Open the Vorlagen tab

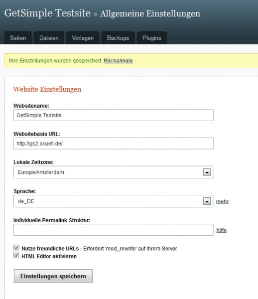[x=83, y=38]
